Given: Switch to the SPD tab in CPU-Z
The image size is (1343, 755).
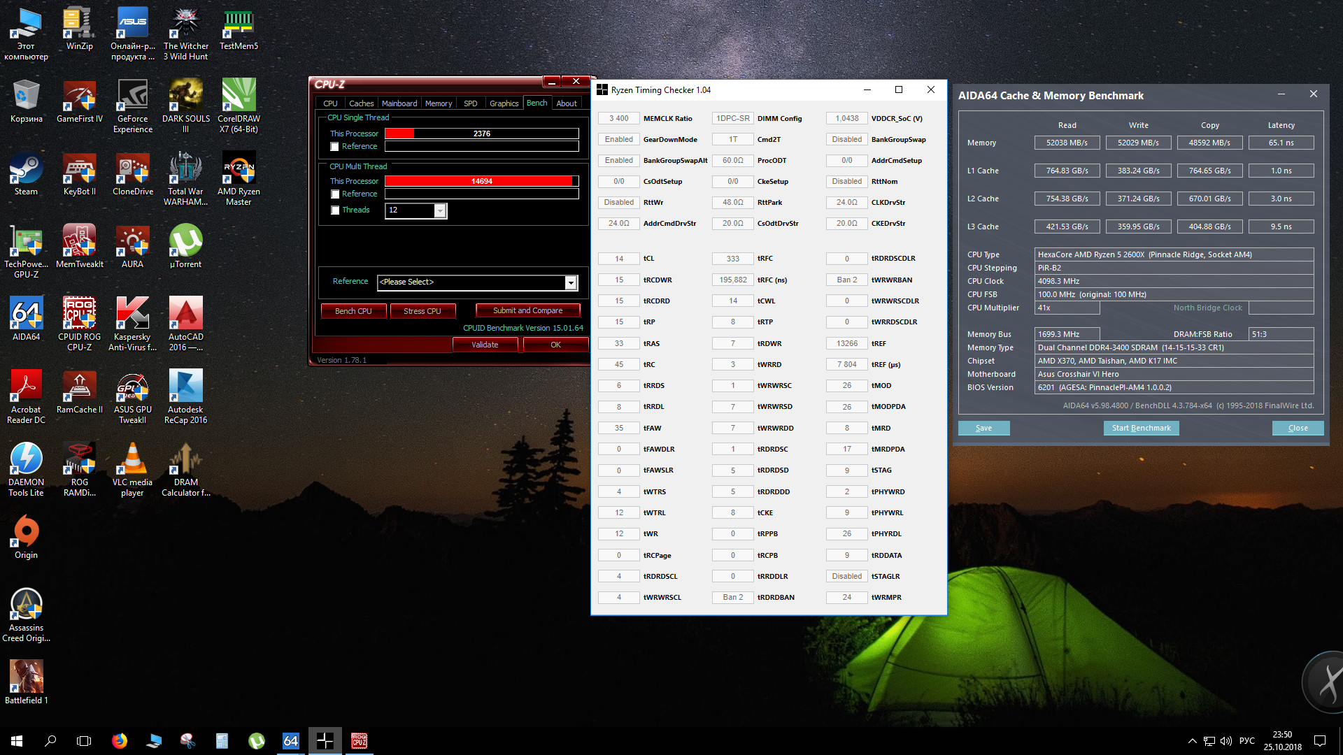Looking at the screenshot, I should pos(471,103).
